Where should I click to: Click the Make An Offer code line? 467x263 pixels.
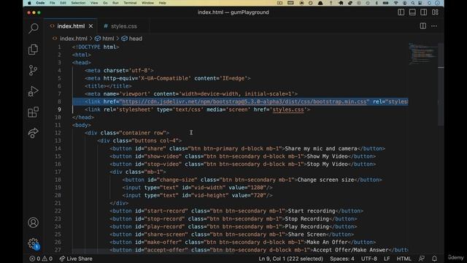pos(242,242)
